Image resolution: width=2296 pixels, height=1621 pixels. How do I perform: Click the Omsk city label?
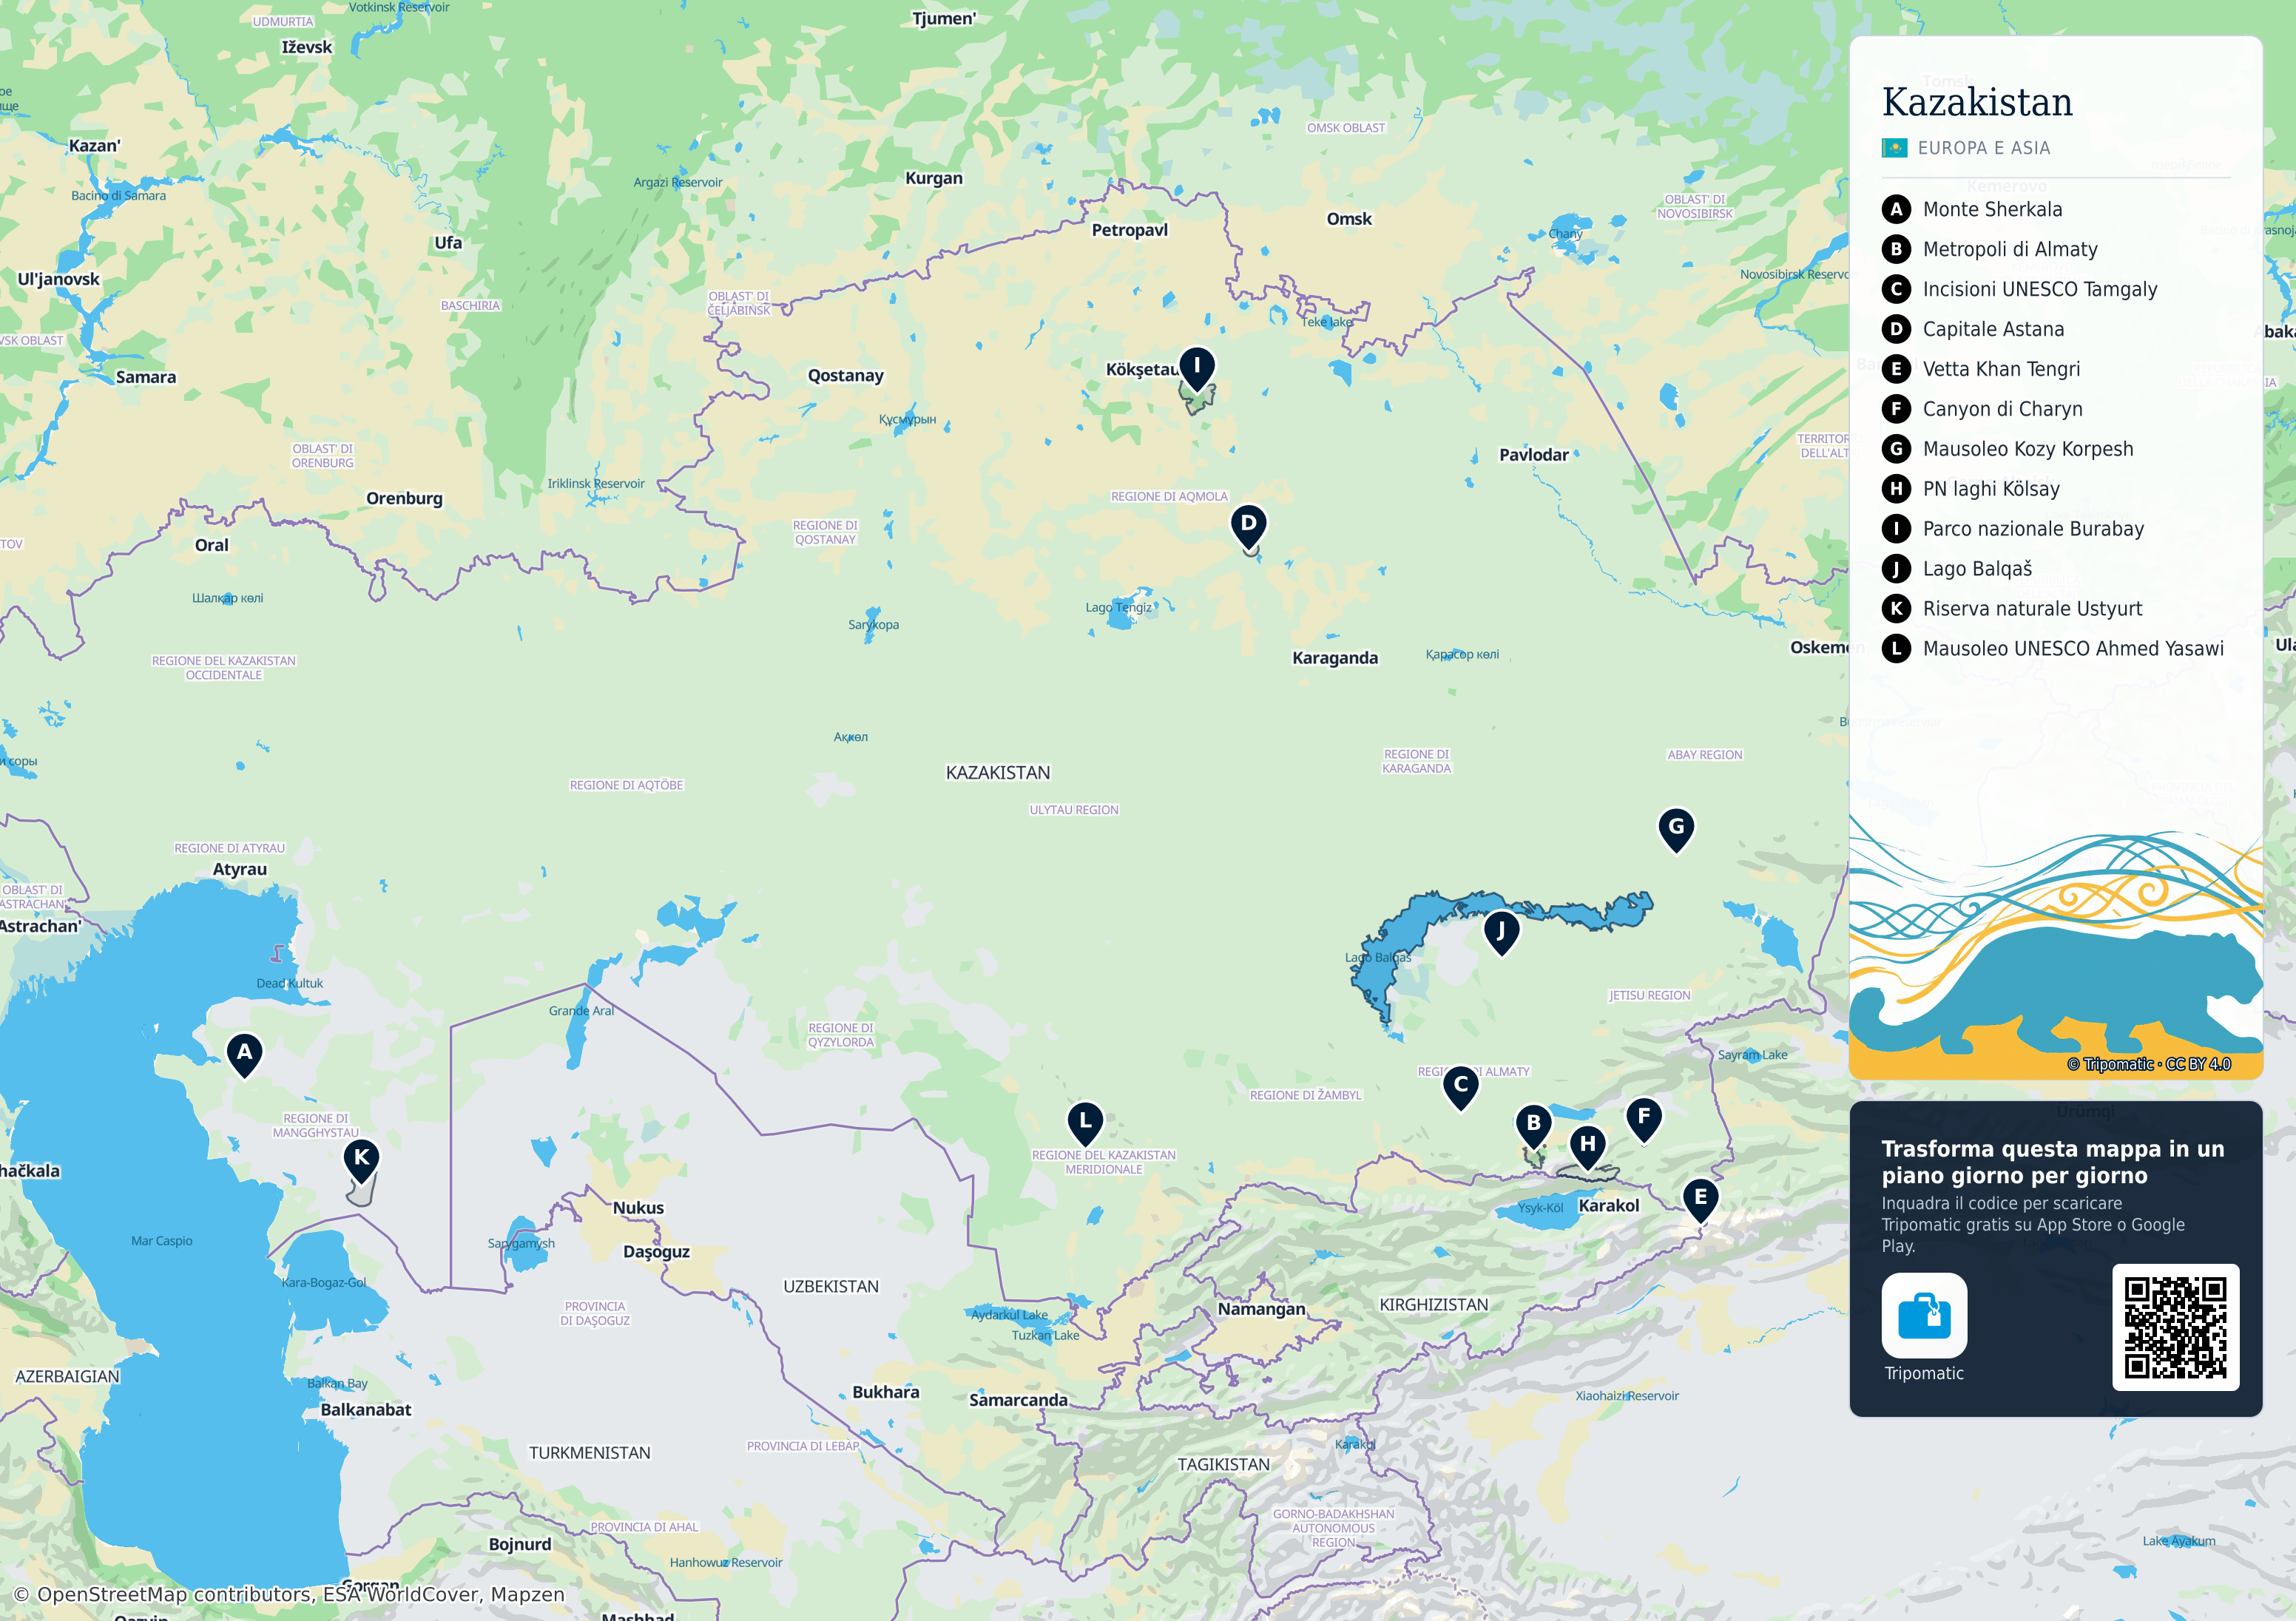tap(1349, 219)
